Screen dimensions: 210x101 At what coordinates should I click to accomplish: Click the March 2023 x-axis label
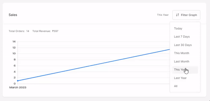point(18,87)
